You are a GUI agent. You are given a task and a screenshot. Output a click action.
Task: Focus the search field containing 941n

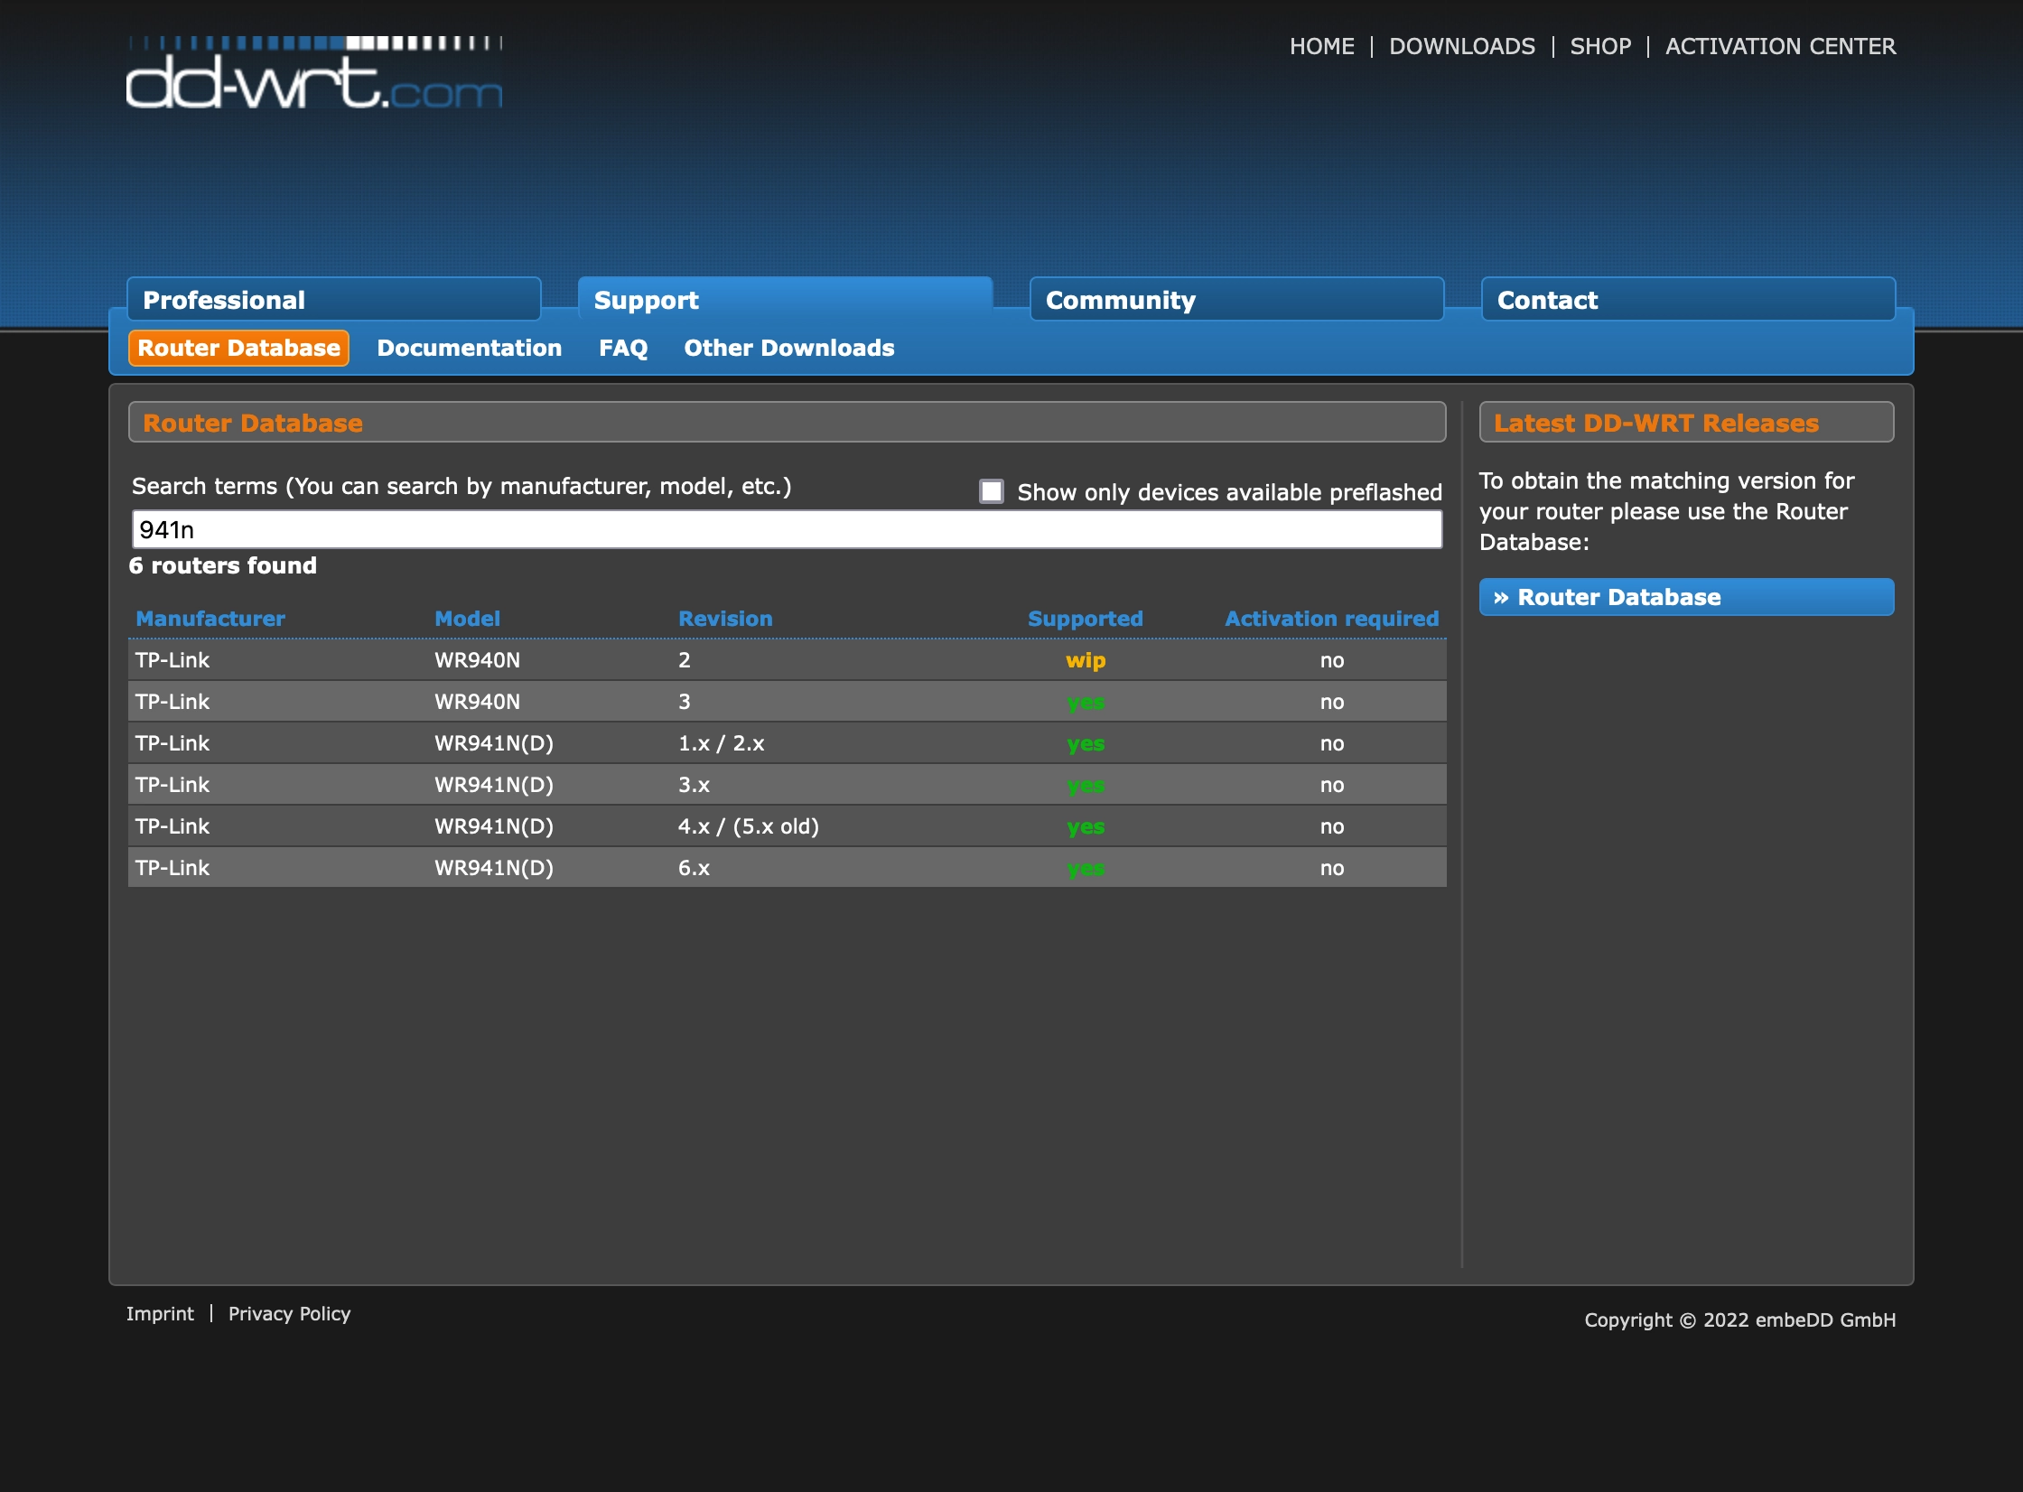[787, 529]
